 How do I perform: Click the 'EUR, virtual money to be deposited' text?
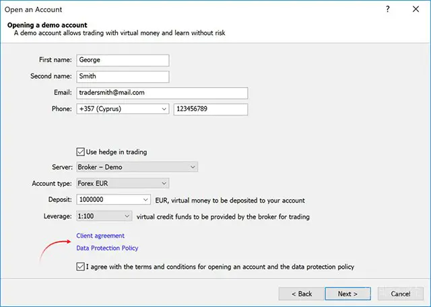230,201
